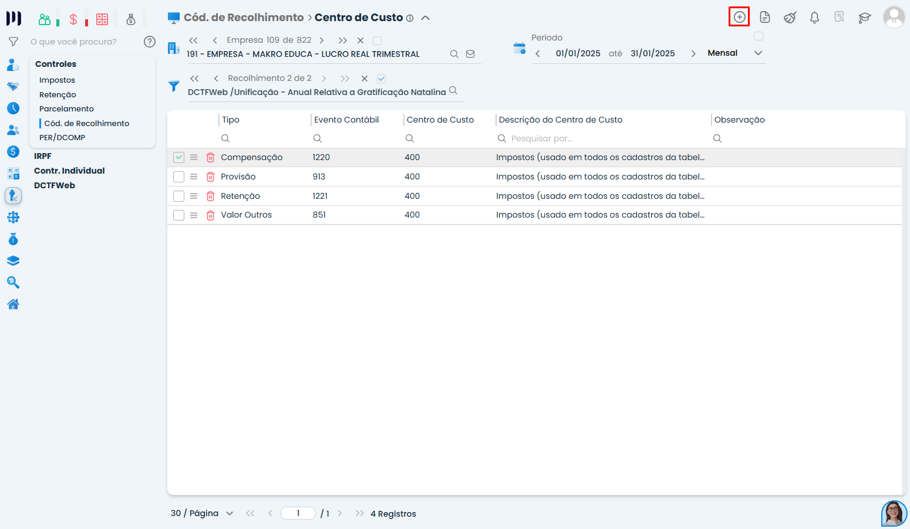Image resolution: width=910 pixels, height=529 pixels.
Task: Open the 30 / Página page size dropdown
Action: point(229,513)
